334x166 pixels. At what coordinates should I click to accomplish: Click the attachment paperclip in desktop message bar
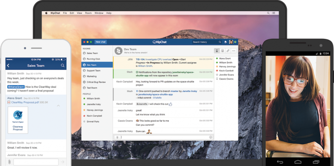point(117,137)
